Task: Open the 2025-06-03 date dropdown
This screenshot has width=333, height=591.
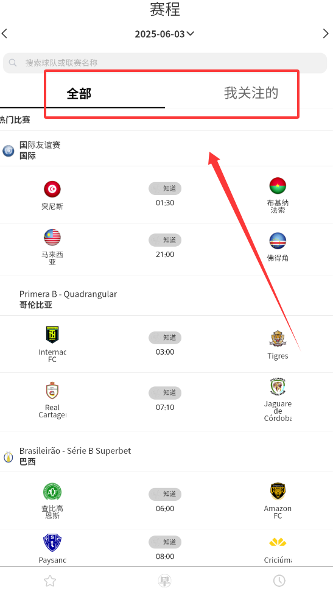Action: coord(164,34)
